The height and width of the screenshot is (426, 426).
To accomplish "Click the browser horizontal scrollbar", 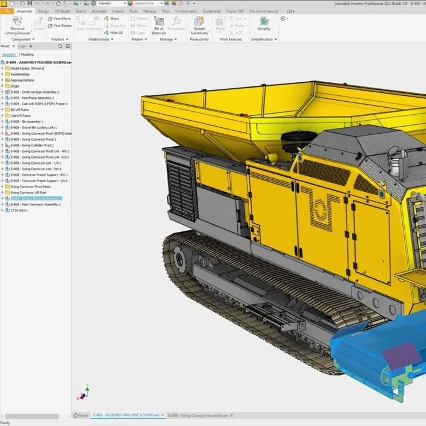I will coord(32,416).
